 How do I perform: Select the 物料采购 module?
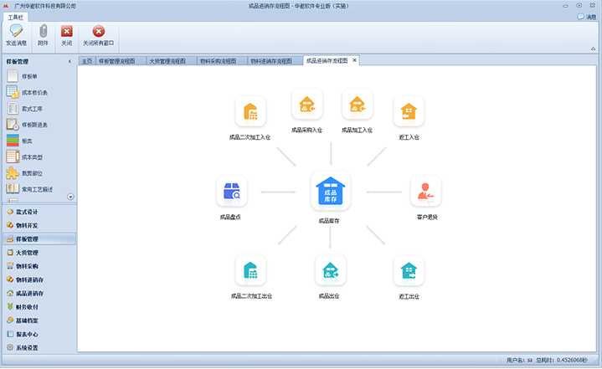39,266
